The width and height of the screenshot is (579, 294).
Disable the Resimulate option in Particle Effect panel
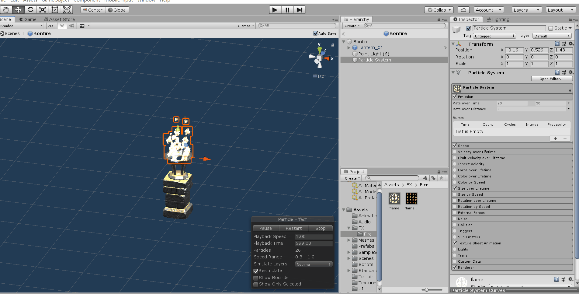[256, 271]
